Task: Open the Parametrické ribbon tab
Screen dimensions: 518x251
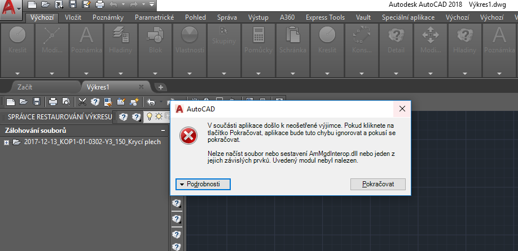Action: click(154, 17)
